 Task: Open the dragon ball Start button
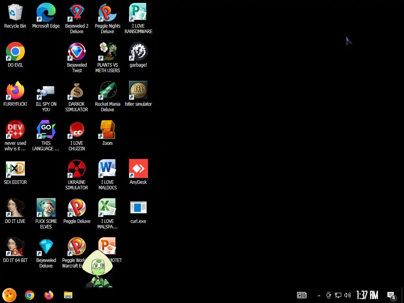click(x=9, y=295)
